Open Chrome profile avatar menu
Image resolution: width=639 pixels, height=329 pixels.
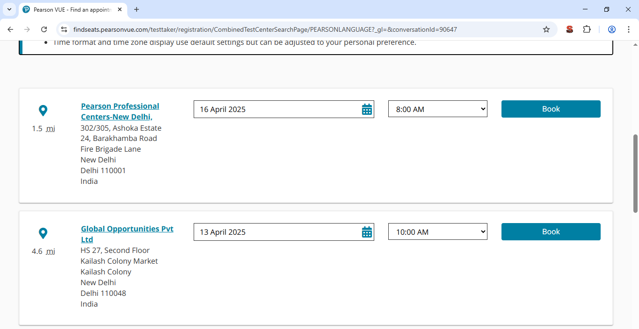click(x=611, y=29)
